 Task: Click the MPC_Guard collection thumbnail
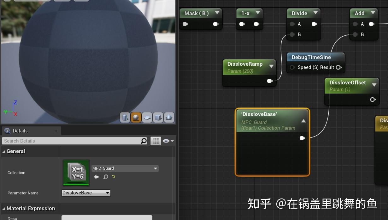click(x=76, y=172)
